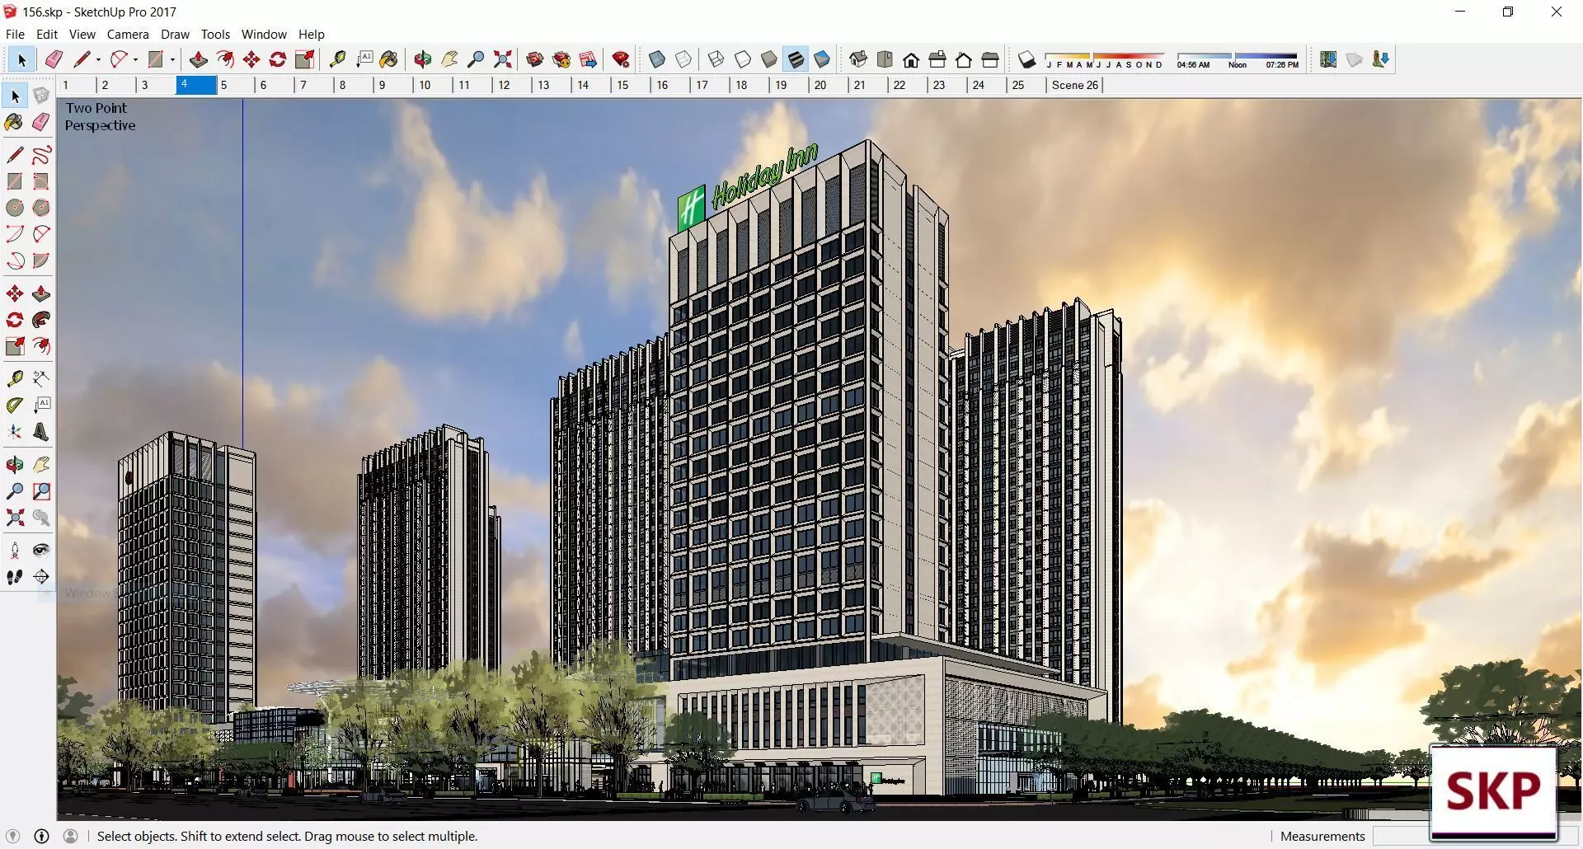Image resolution: width=1583 pixels, height=849 pixels.
Task: Select Protractor tool in left toolbar
Action: 15,406
